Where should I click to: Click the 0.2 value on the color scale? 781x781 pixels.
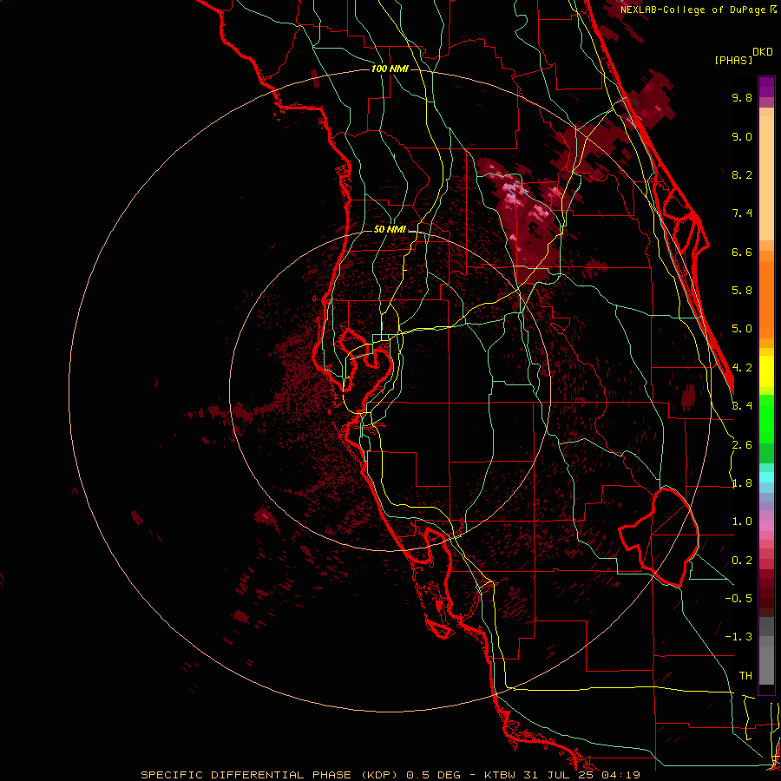(742, 561)
